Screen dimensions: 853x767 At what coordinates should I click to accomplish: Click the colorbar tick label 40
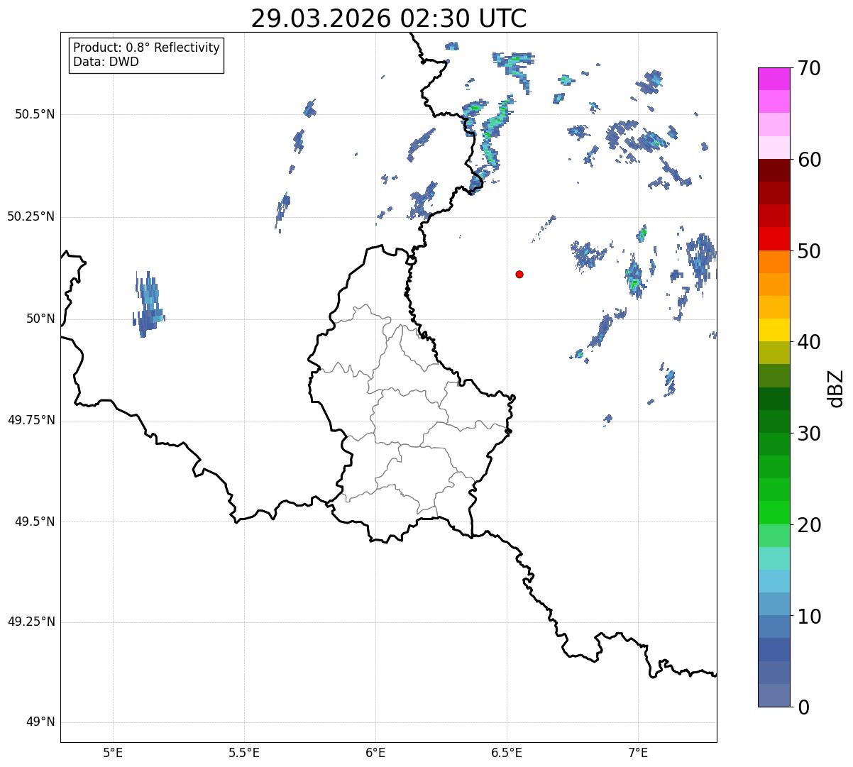click(809, 342)
